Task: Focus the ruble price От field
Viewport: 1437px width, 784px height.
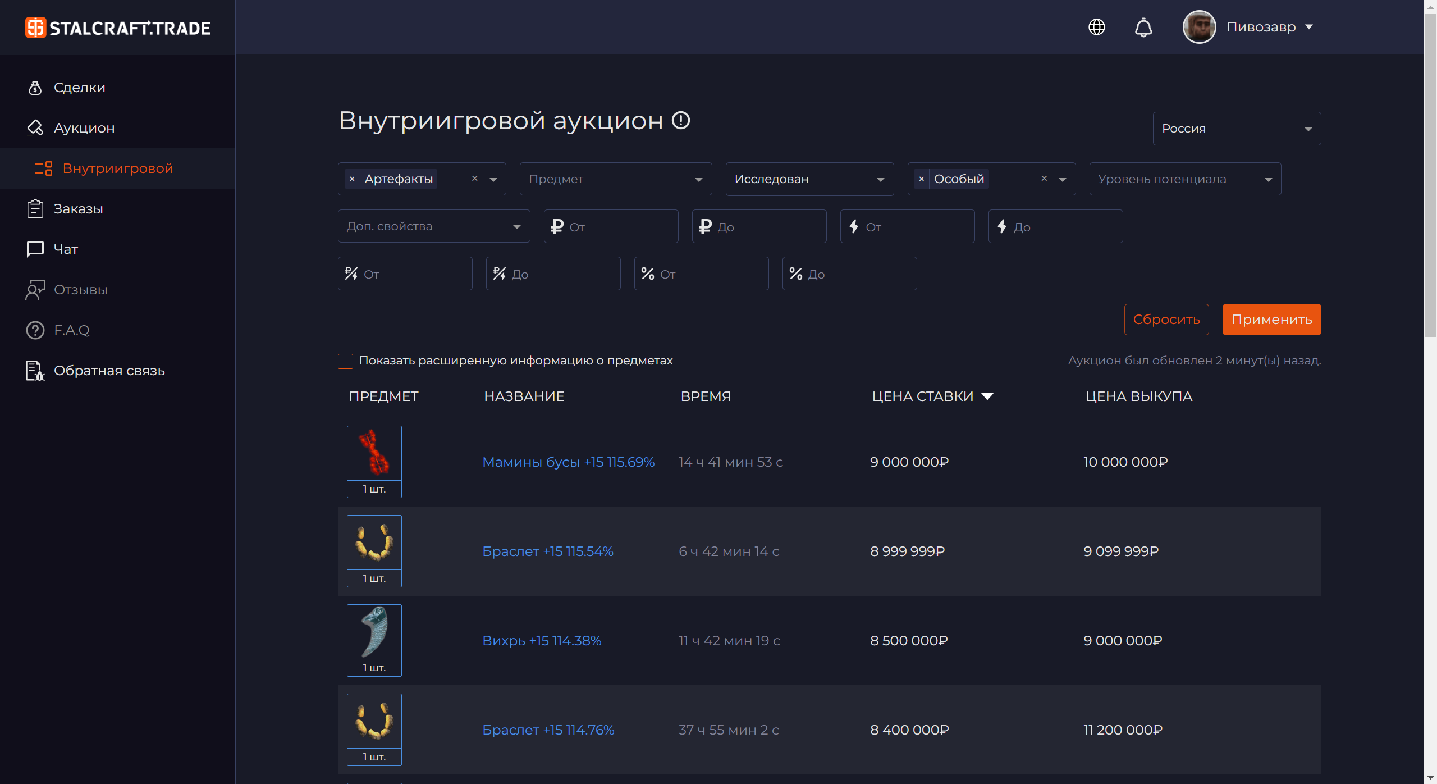Action: tap(611, 226)
